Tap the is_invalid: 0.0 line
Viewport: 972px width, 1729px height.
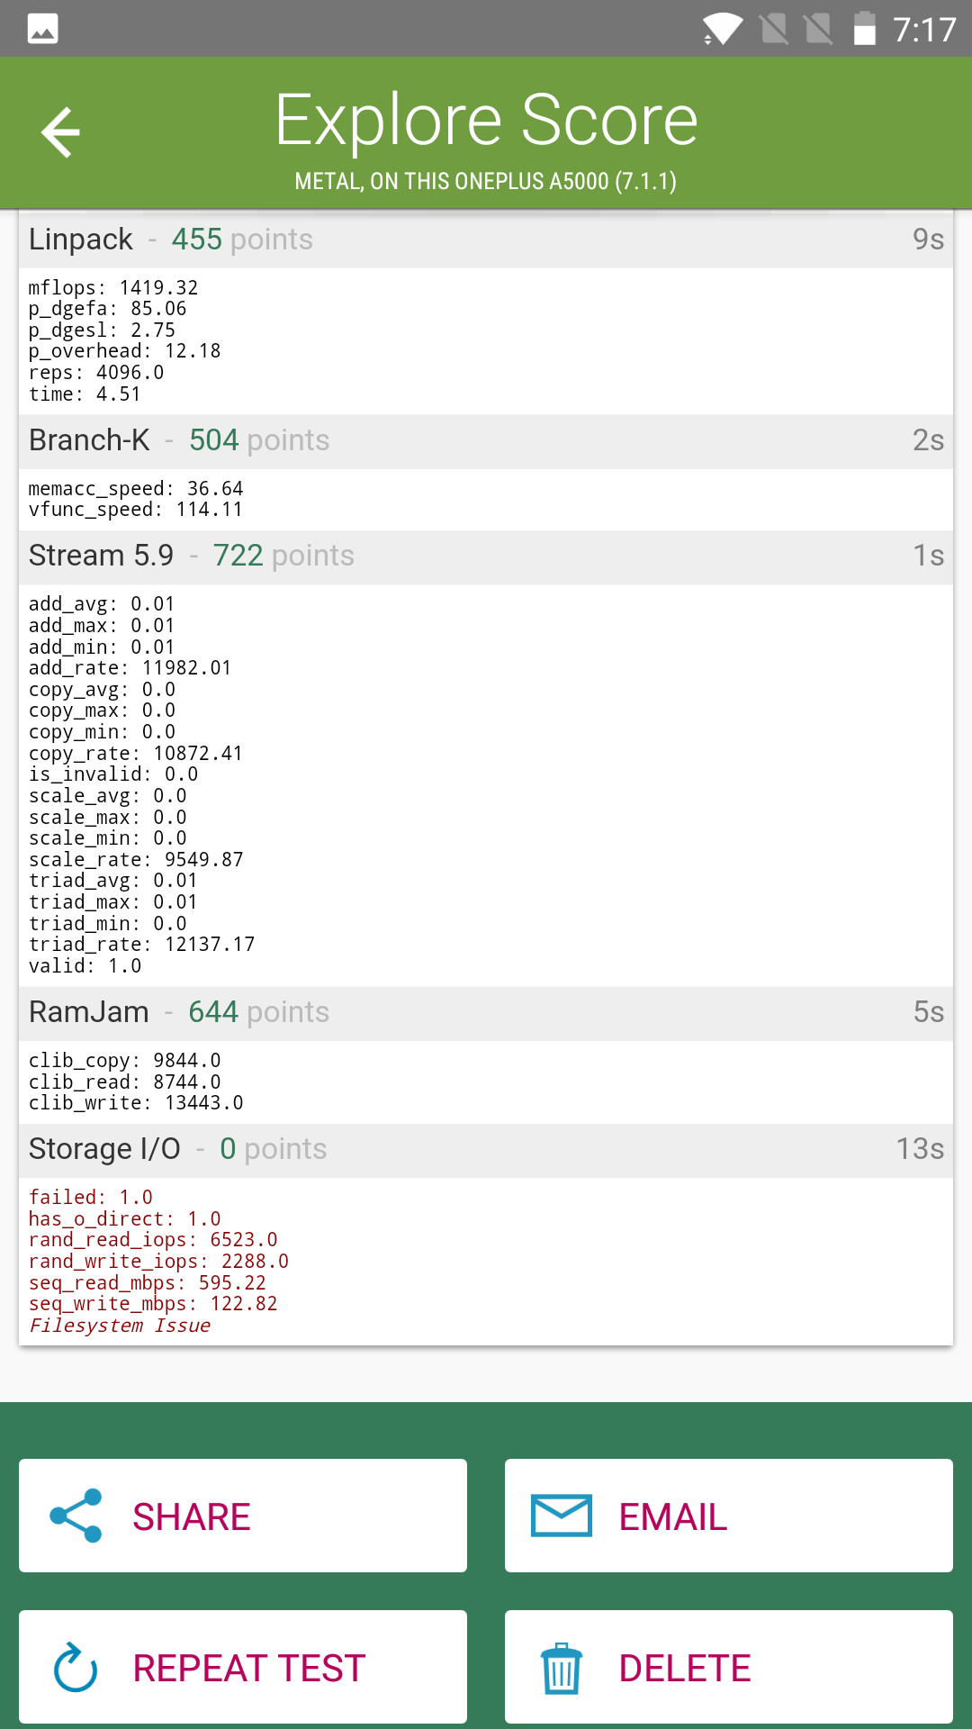[113, 774]
